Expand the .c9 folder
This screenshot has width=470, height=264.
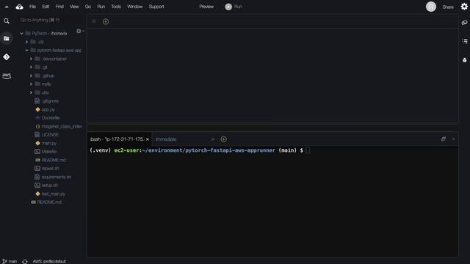tap(26, 42)
